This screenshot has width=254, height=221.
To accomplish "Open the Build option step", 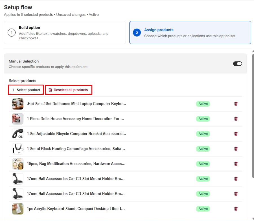I will 65,33.
